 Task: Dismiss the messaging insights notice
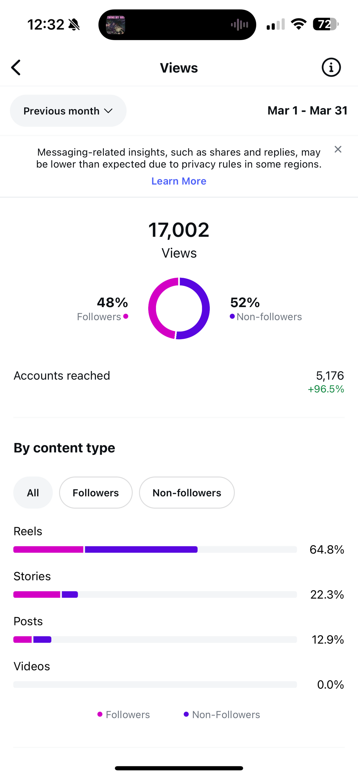[338, 149]
